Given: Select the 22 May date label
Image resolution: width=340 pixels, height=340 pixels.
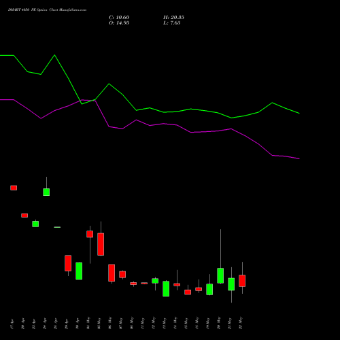Looking at the screenshot, I should coord(241,323).
